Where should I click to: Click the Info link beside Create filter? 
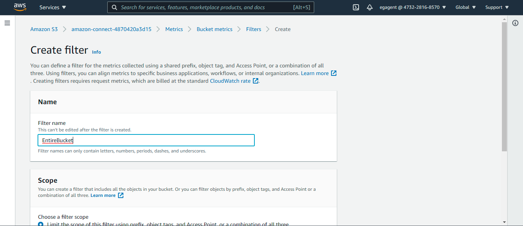click(x=97, y=52)
